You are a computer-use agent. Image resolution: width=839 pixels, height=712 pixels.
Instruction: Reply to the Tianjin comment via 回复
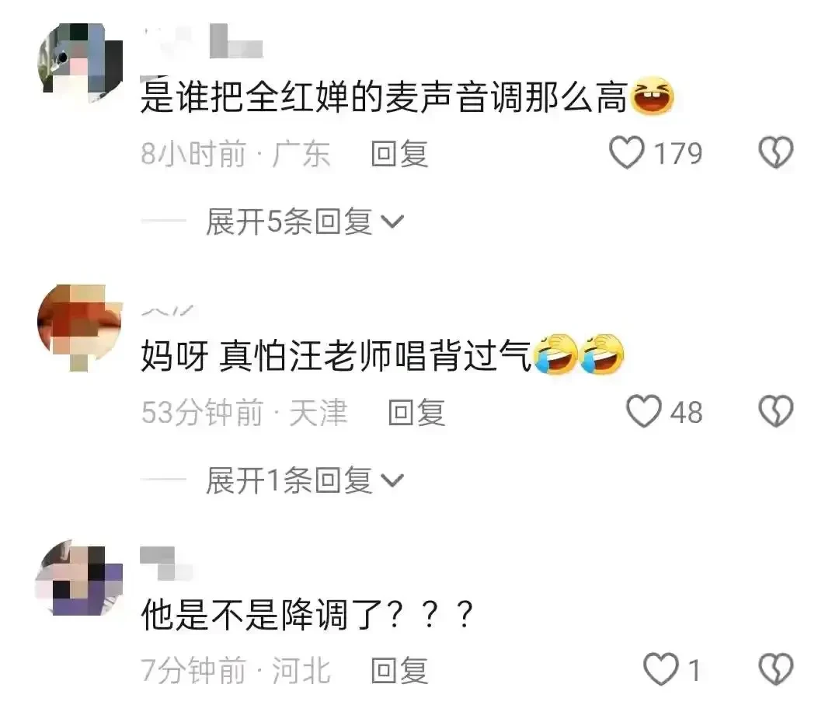click(x=417, y=413)
